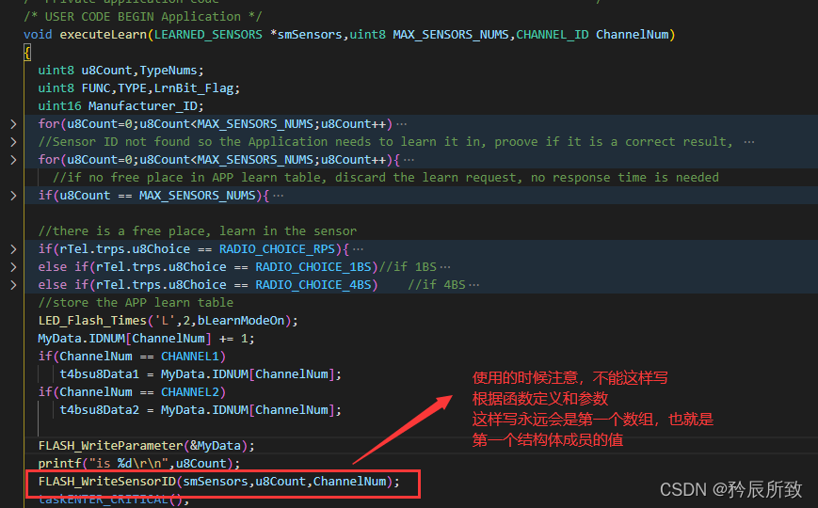Viewport: 818px width, 508px height.
Task: Click the t4bsu8Data1 assignment line
Action: (200, 374)
